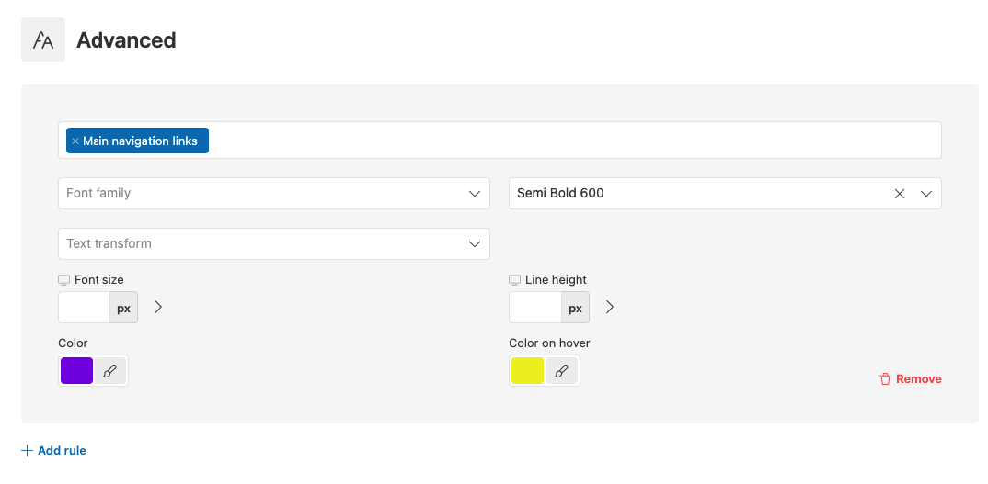Clear the Semi Bold 600 selection
This screenshot has width=988, height=484.
click(x=899, y=194)
